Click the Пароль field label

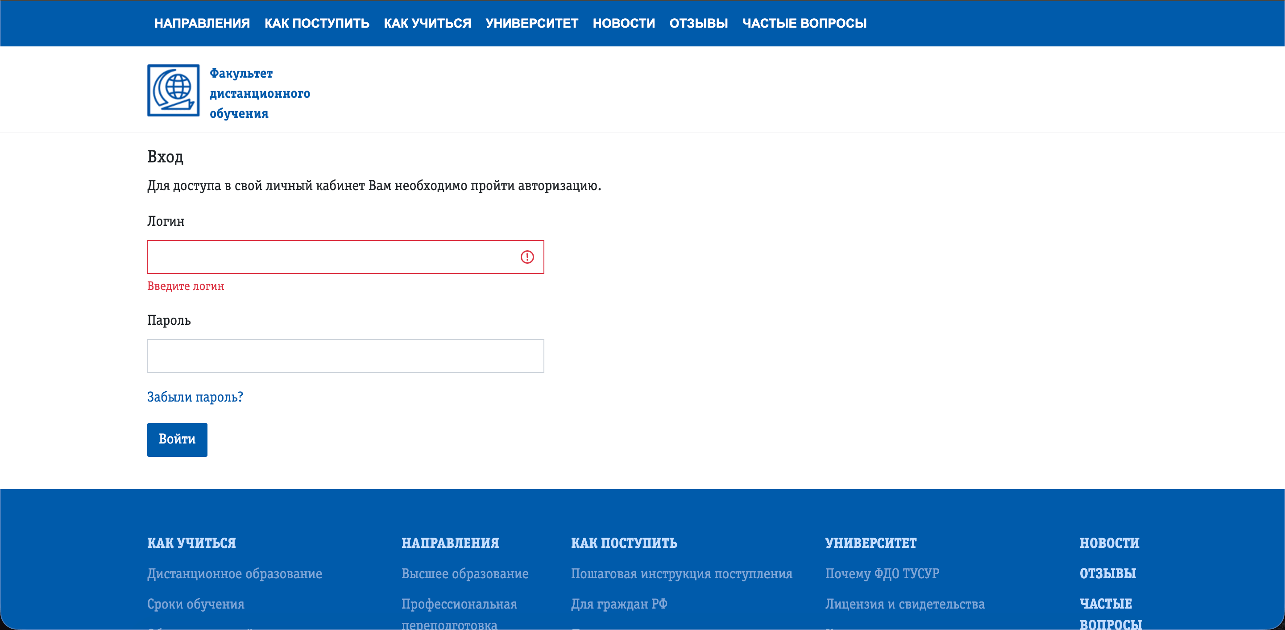coord(169,320)
